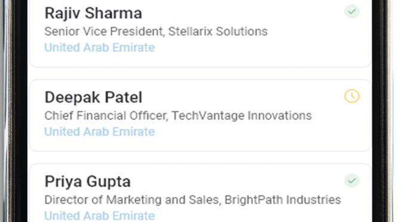Click the gap between Deepak and Priya cards
401x222 pixels.
pos(200,158)
